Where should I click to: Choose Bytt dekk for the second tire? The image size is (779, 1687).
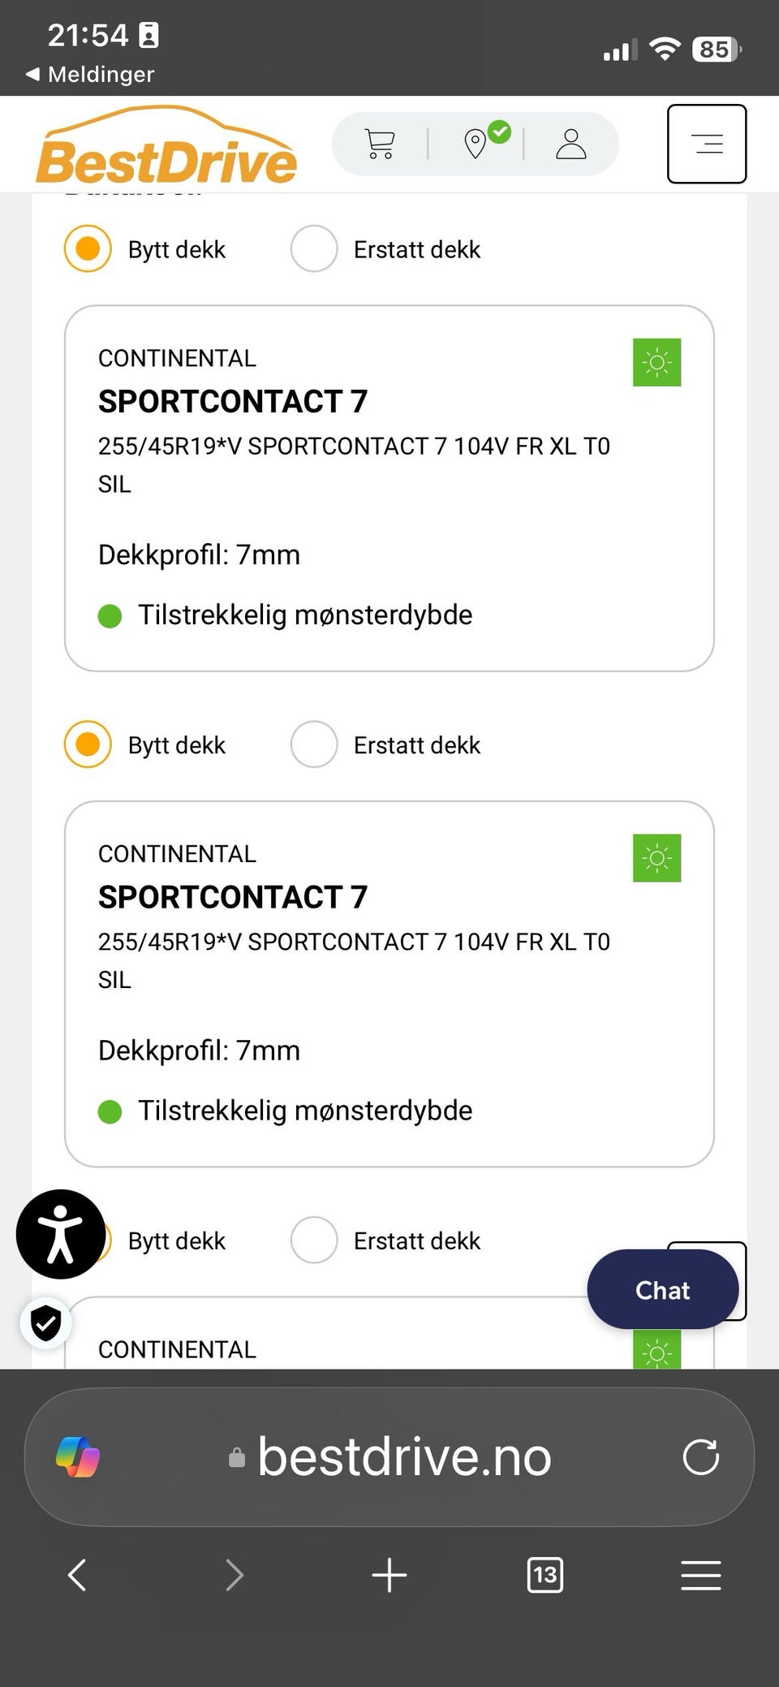point(88,744)
